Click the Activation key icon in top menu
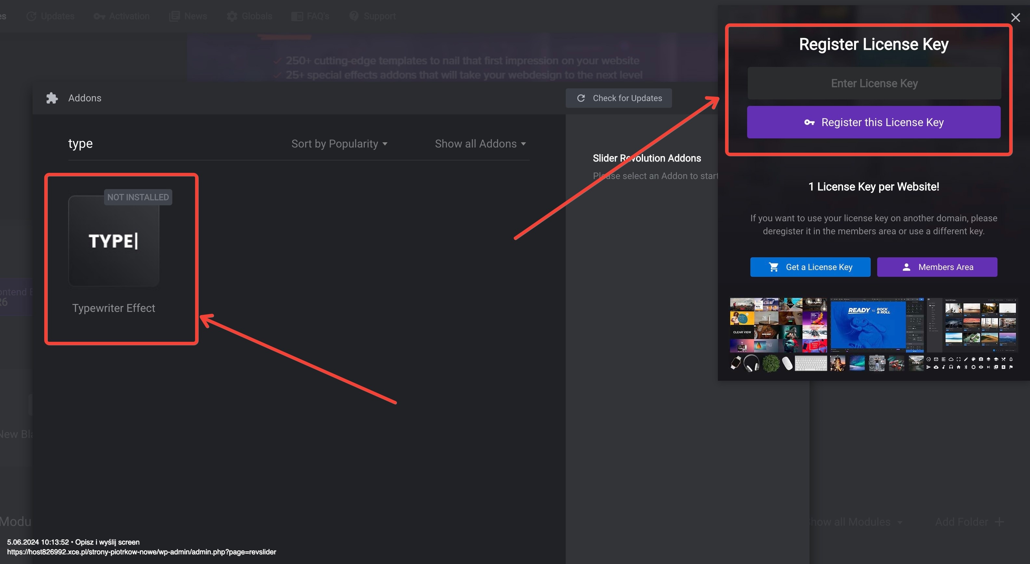 coord(99,16)
